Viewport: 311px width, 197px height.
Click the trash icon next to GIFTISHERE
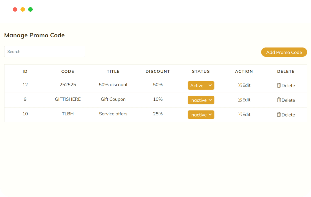279,100
